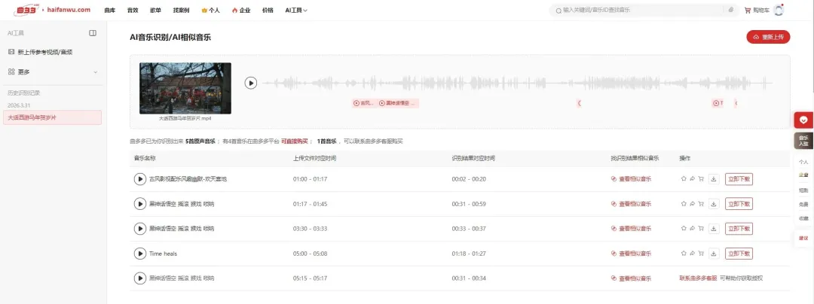Viewport: 814px width, 304px height.
Task: Add the 01:17 - 01:45 track to the cart
Action: pos(701,204)
